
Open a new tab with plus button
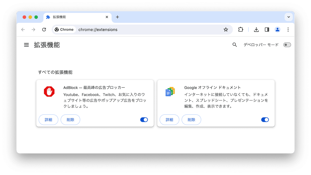pyautogui.click(x=117, y=17)
